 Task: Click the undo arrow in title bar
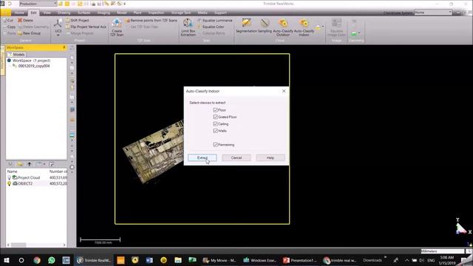pyautogui.click(x=10, y=4)
